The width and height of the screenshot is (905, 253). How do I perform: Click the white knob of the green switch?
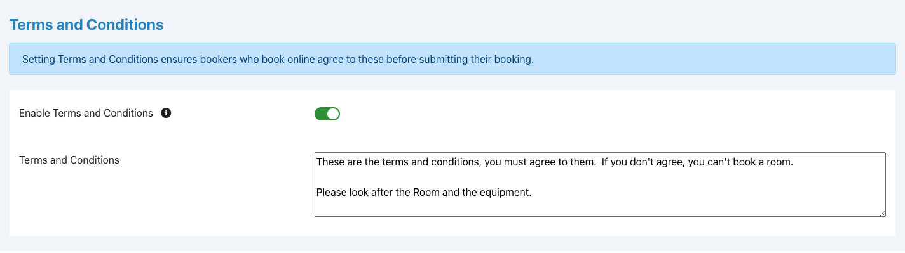(334, 114)
